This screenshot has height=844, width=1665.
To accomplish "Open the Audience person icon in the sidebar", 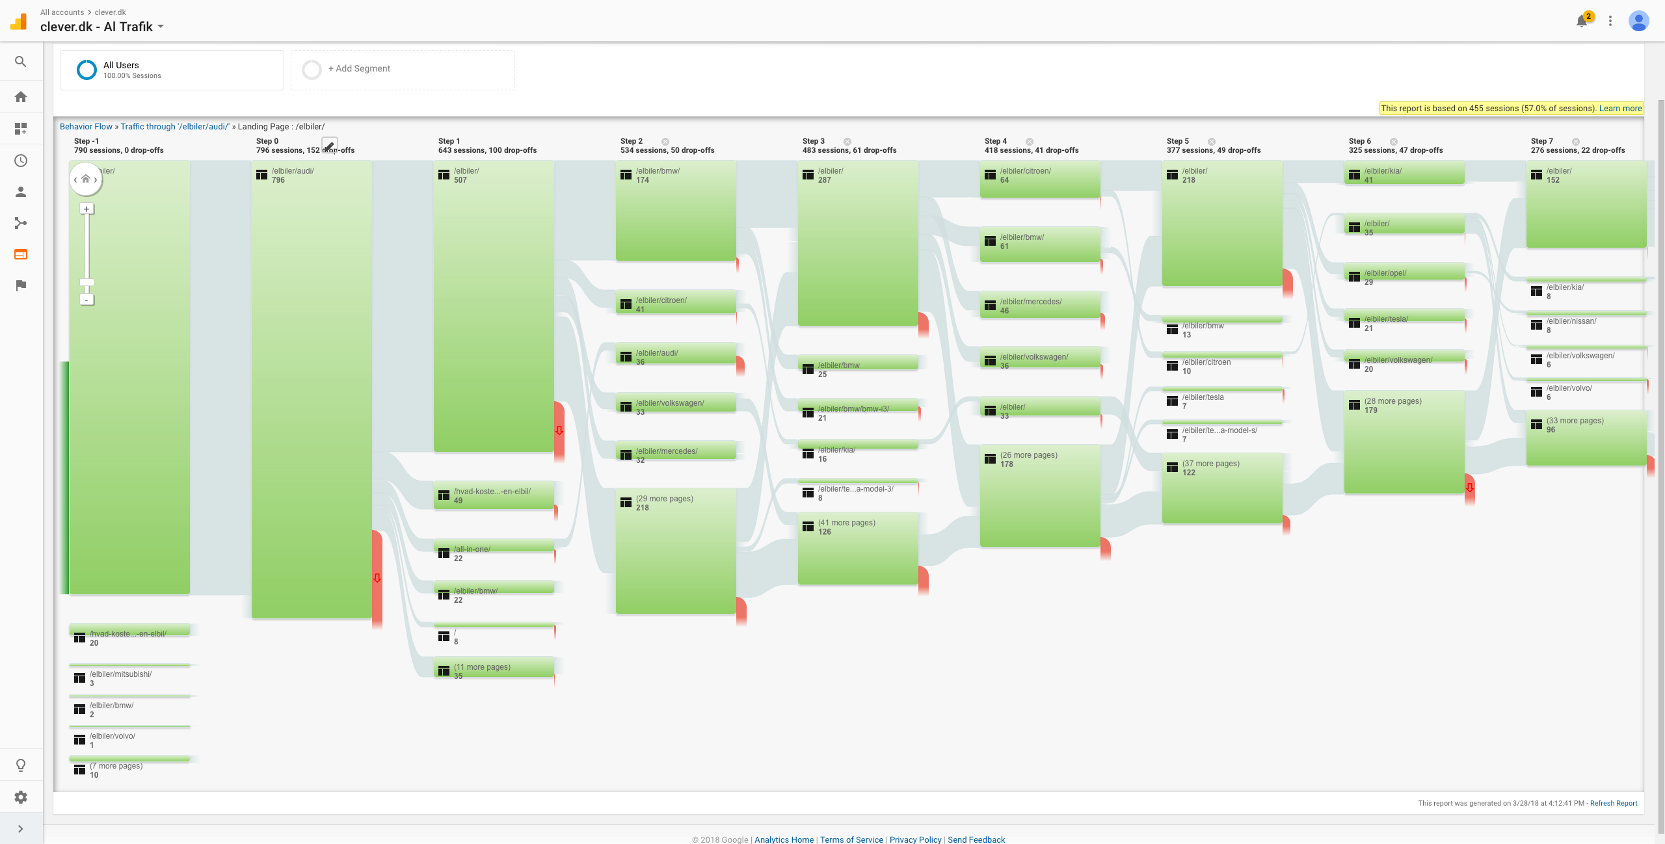I will pos(21,192).
